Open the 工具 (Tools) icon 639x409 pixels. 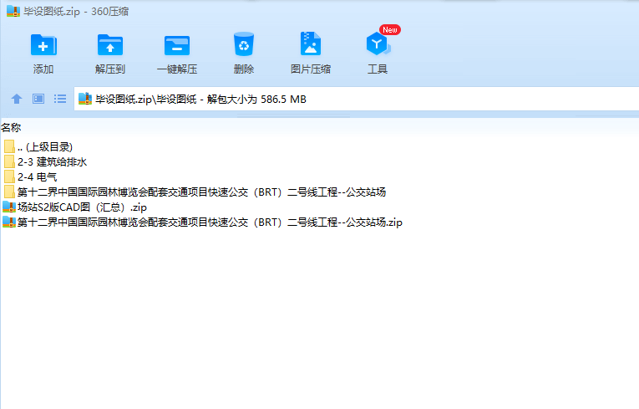click(x=378, y=44)
